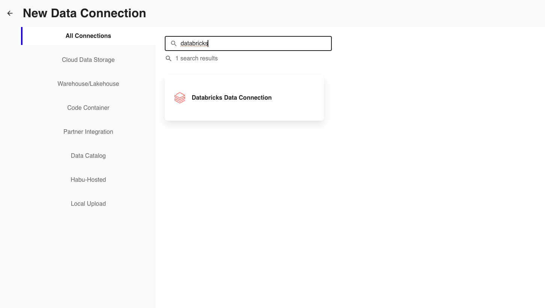Click the typed word "databricks" in search

point(194,43)
